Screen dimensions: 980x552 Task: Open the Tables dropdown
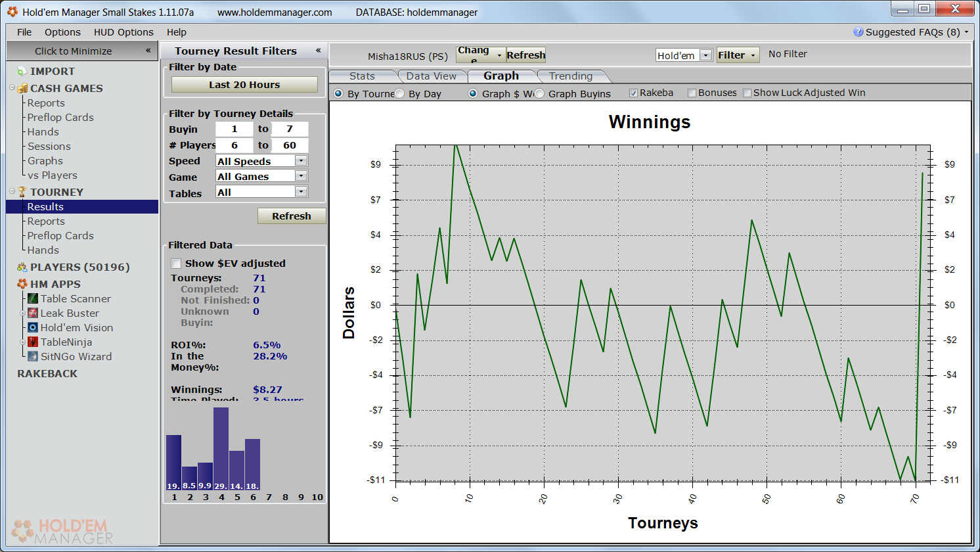[x=301, y=191]
